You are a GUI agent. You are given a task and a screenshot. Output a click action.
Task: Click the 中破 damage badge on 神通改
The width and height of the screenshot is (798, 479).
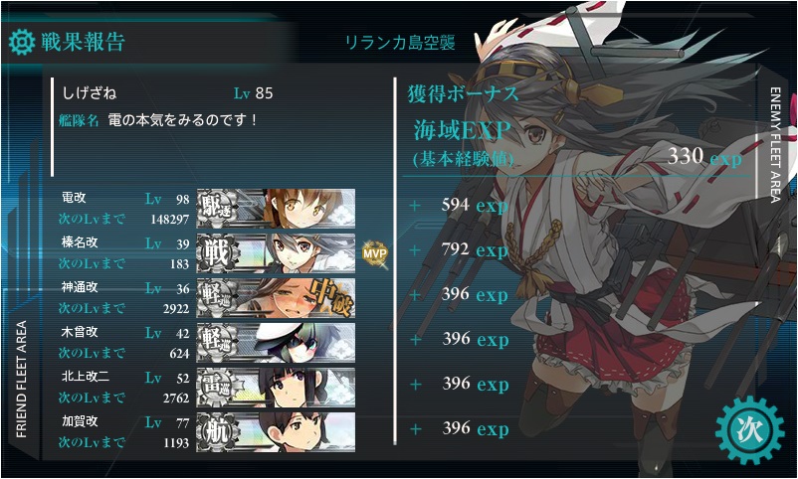click(x=331, y=298)
